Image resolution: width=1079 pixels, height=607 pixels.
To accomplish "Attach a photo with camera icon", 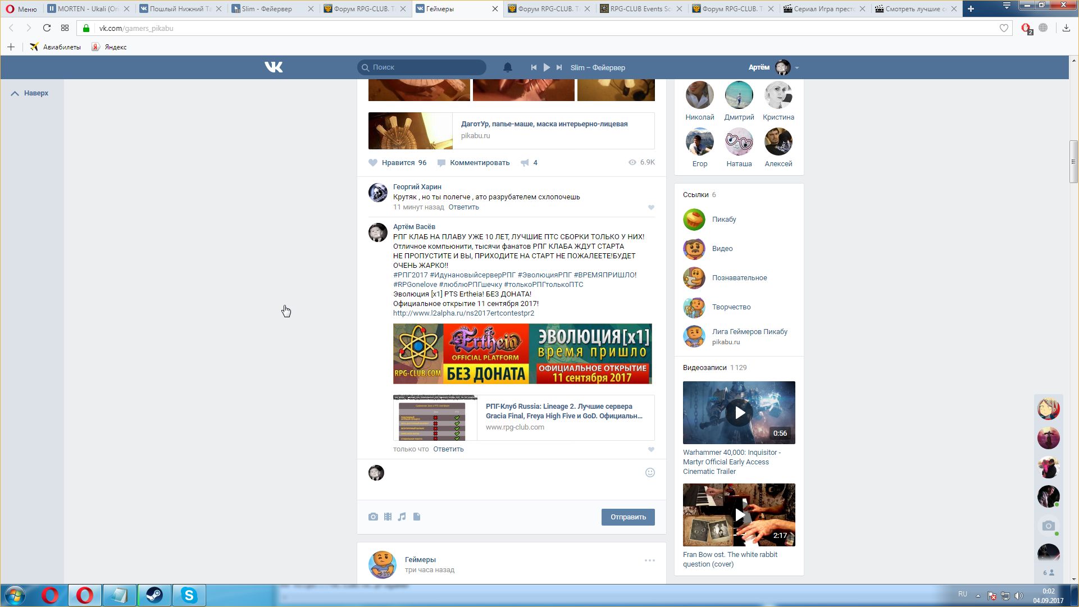I will tap(373, 517).
